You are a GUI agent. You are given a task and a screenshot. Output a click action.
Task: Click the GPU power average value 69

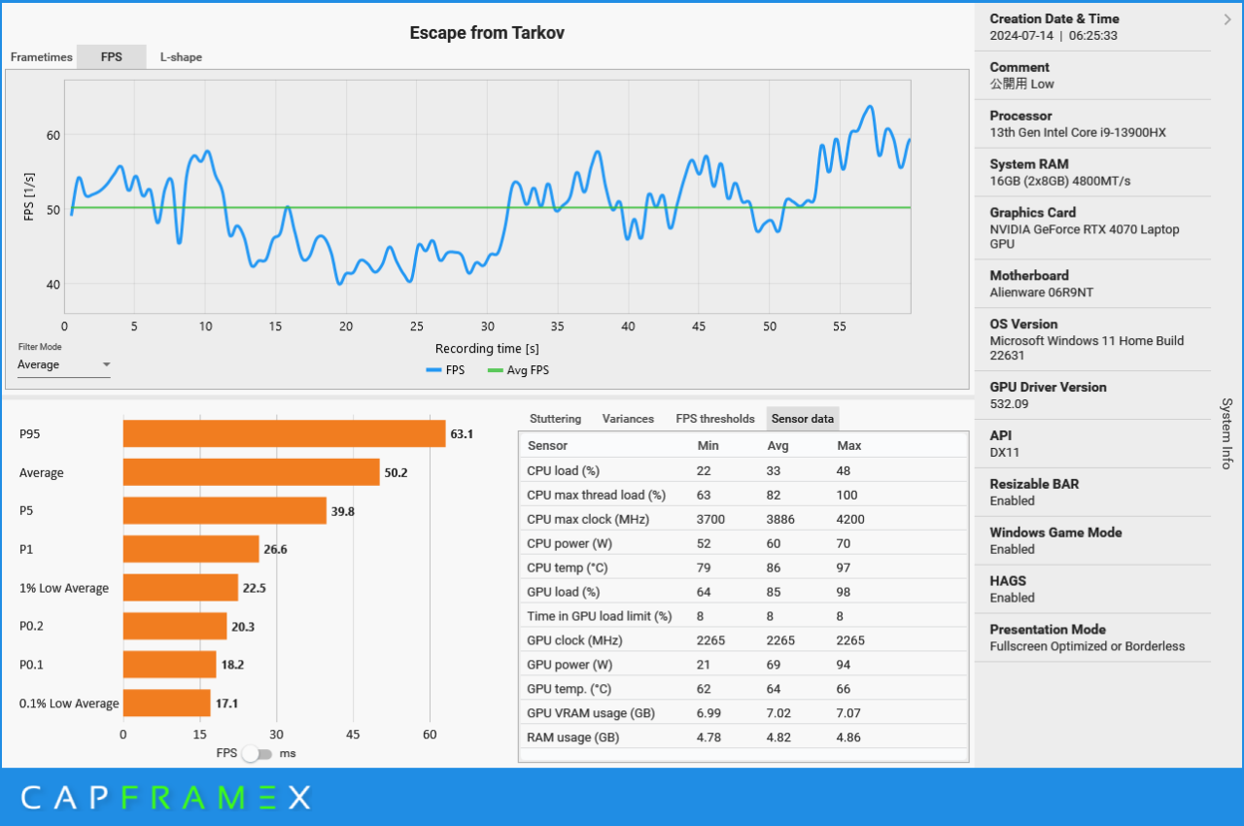coord(774,665)
